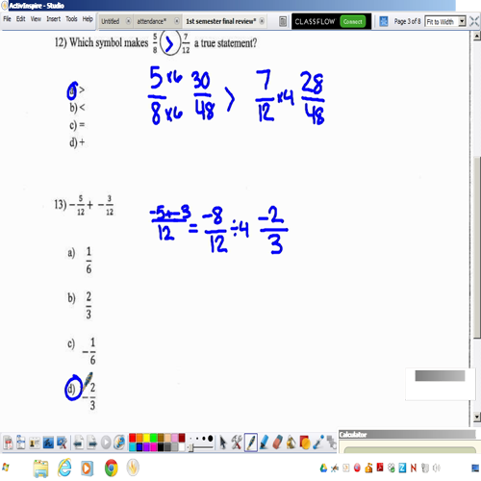Open the View menu
Image resolution: width=481 pixels, height=481 pixels.
(x=36, y=19)
